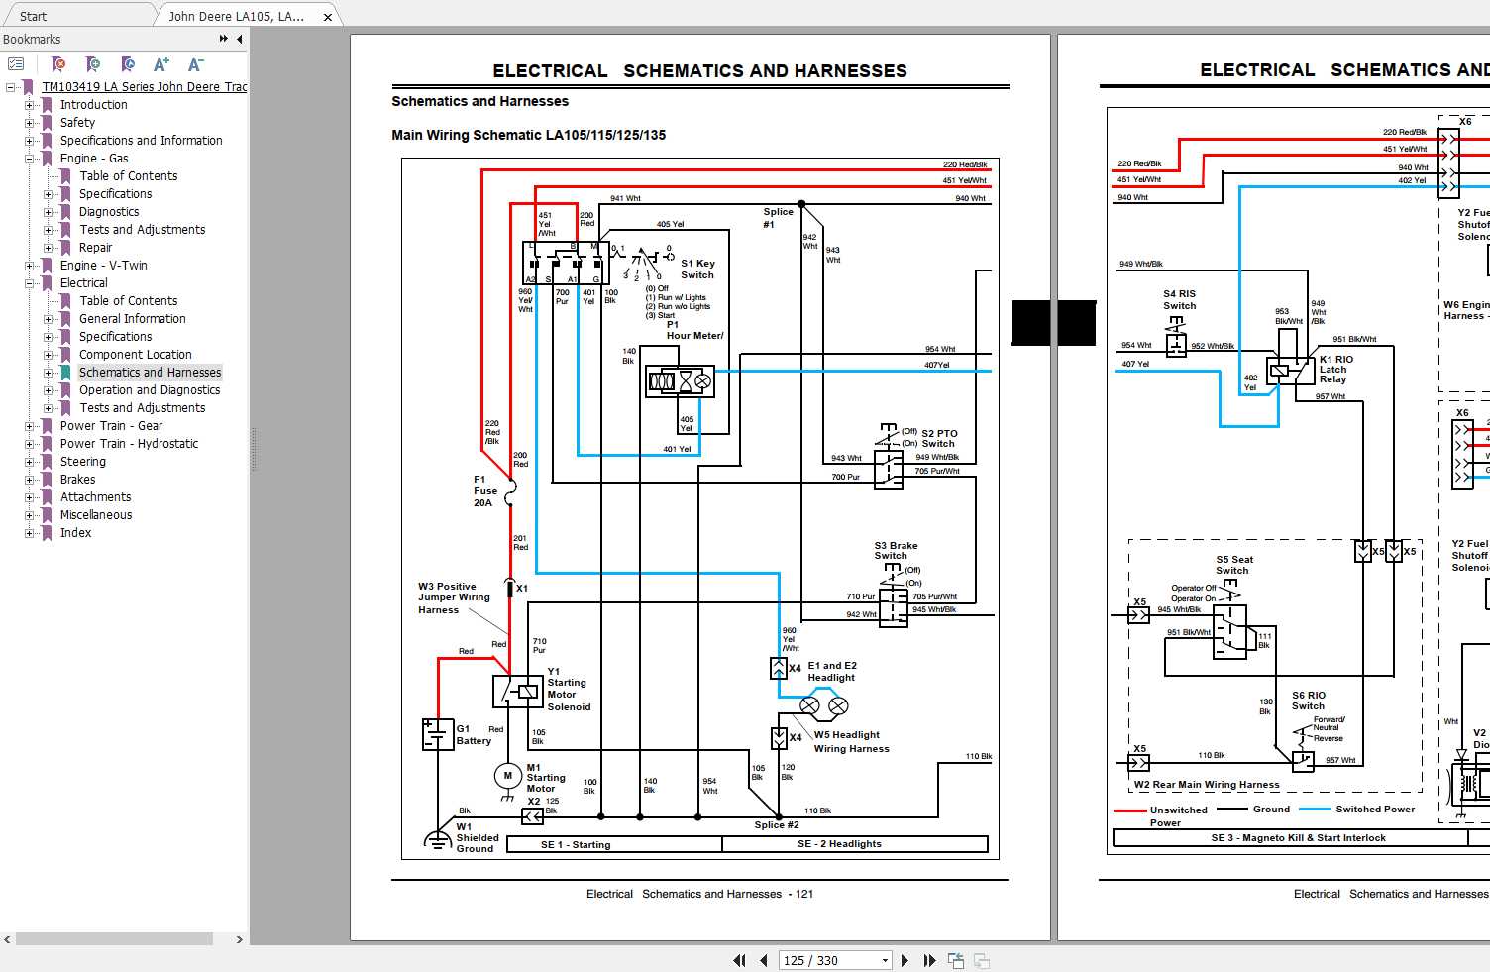Go to the previous page
Screen dimensions: 1490x972
(763, 960)
